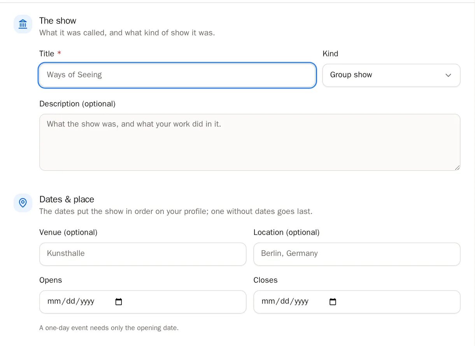This screenshot has width=475, height=346.
Task: Click the Opens date input
Action: pos(143,302)
